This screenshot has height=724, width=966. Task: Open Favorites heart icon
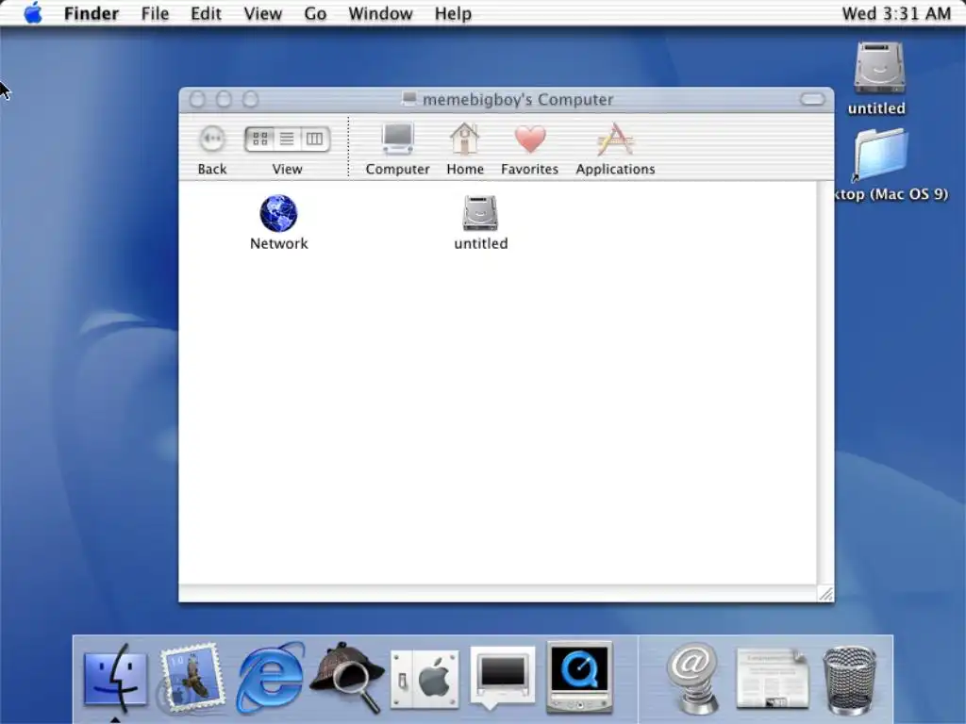(x=530, y=140)
